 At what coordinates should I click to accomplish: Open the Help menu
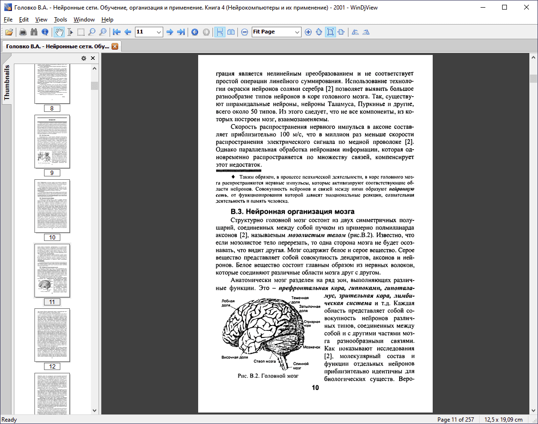107,20
